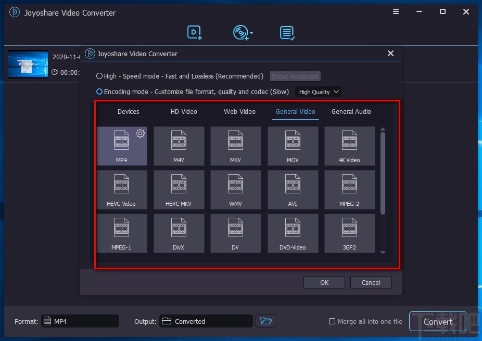The image size is (482, 341).
Task: Pick the MPEG-2 format tile
Action: click(349, 190)
